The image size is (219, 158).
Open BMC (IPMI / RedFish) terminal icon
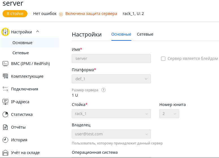(x=5, y=64)
